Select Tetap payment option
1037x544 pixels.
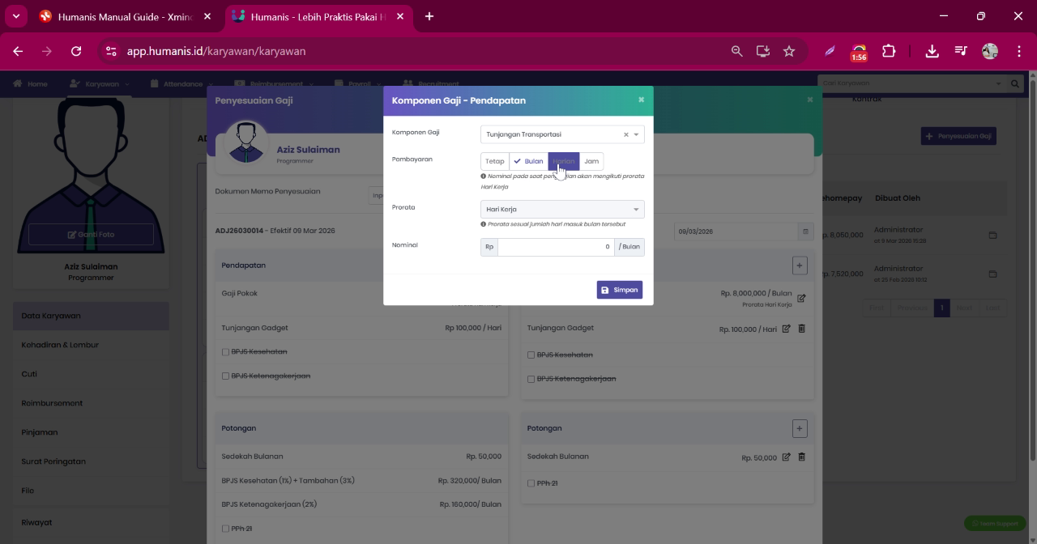[495, 161]
